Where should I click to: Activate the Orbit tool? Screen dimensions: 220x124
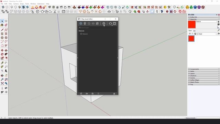click(x=2, y=75)
